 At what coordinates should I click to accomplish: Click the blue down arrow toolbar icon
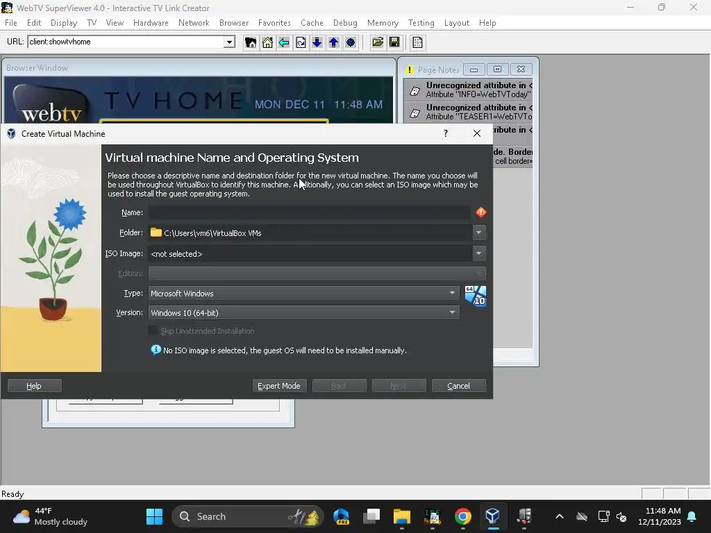coord(317,42)
